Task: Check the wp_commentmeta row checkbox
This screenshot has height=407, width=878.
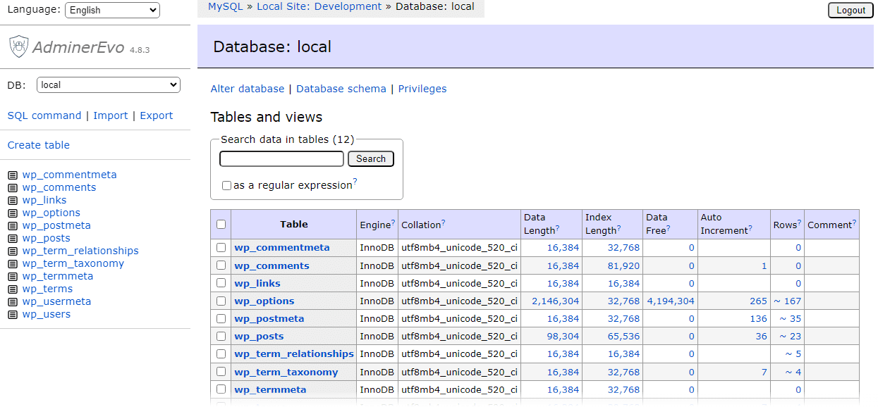Action: pos(221,248)
